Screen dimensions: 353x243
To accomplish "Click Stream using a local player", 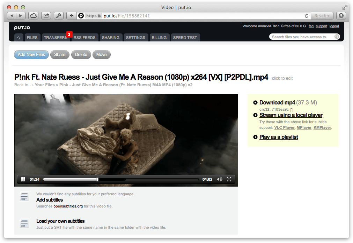I will (291, 115).
